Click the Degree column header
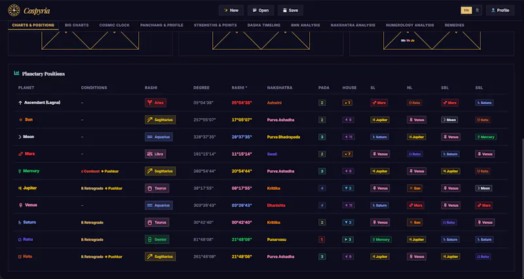Image resolution: width=524 pixels, height=279 pixels. 201,88
